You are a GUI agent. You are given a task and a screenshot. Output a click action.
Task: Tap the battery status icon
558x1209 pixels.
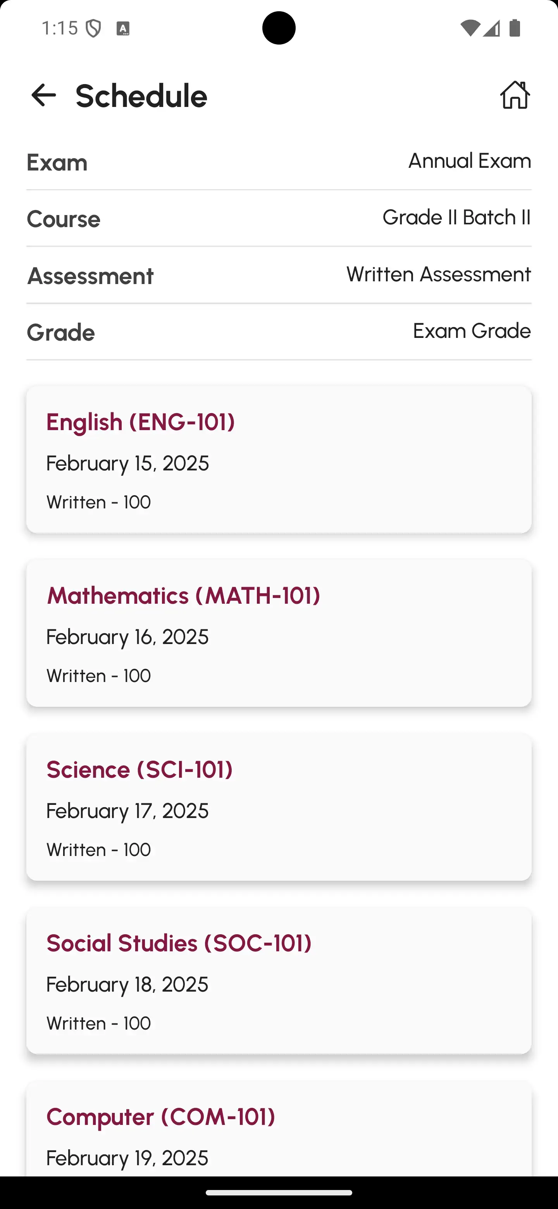coord(515,28)
